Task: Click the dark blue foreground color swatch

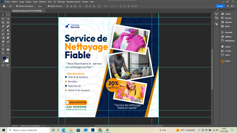Action: click(x=4, y=58)
